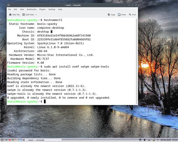Image resolution: width=178 pixels, height=142 pixels.
Task: Open the Edit menu
Action: (15, 9)
